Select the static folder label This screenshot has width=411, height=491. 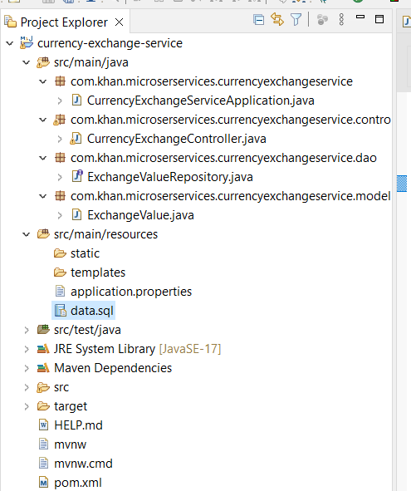(86, 253)
